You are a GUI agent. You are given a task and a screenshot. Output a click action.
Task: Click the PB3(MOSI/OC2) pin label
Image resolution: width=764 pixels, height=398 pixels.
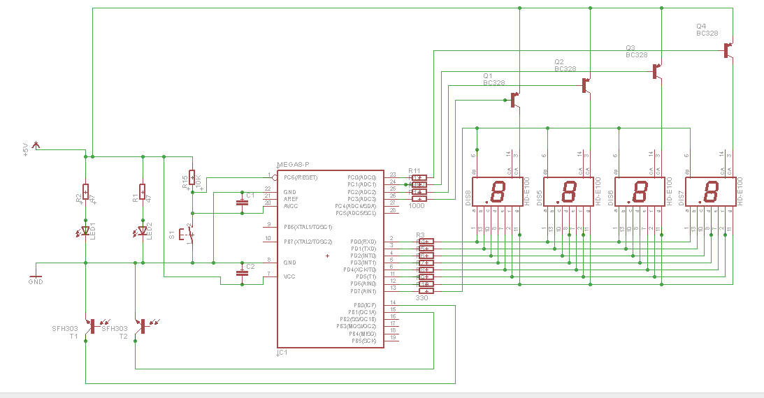coord(356,326)
